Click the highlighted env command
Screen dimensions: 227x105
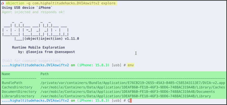tap(131, 65)
